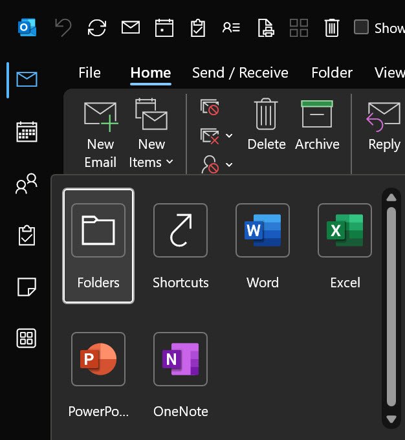405x440 pixels.
Task: Click the Delete ribbon button
Action: pos(267,125)
